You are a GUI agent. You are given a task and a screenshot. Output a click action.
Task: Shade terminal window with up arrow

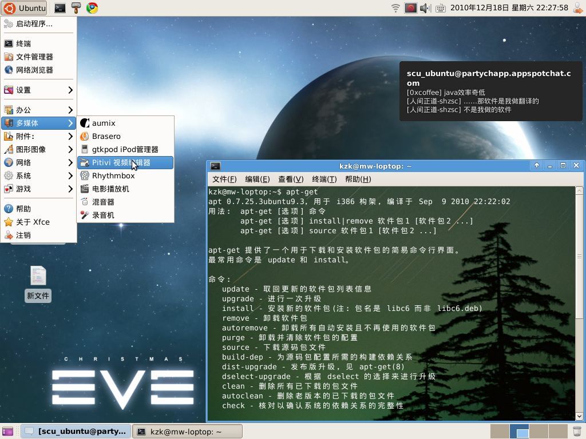tap(537, 166)
